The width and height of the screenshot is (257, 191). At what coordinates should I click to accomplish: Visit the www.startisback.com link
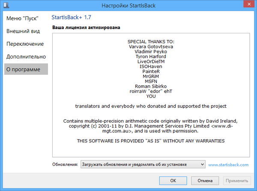tap(228, 165)
